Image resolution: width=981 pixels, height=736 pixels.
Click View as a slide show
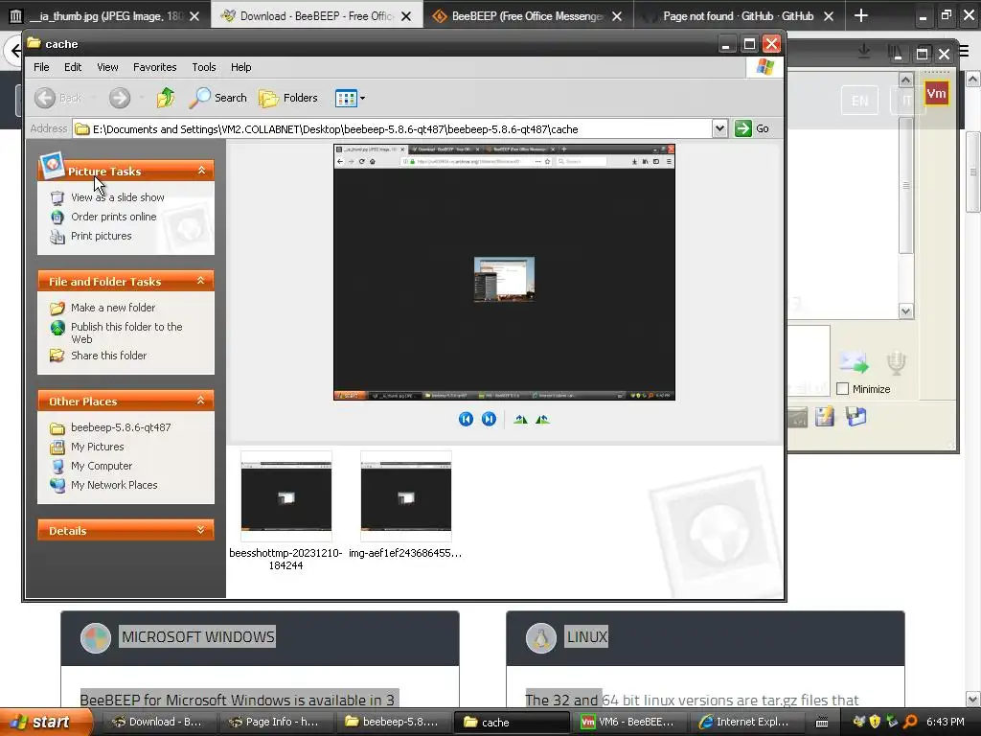[118, 197]
